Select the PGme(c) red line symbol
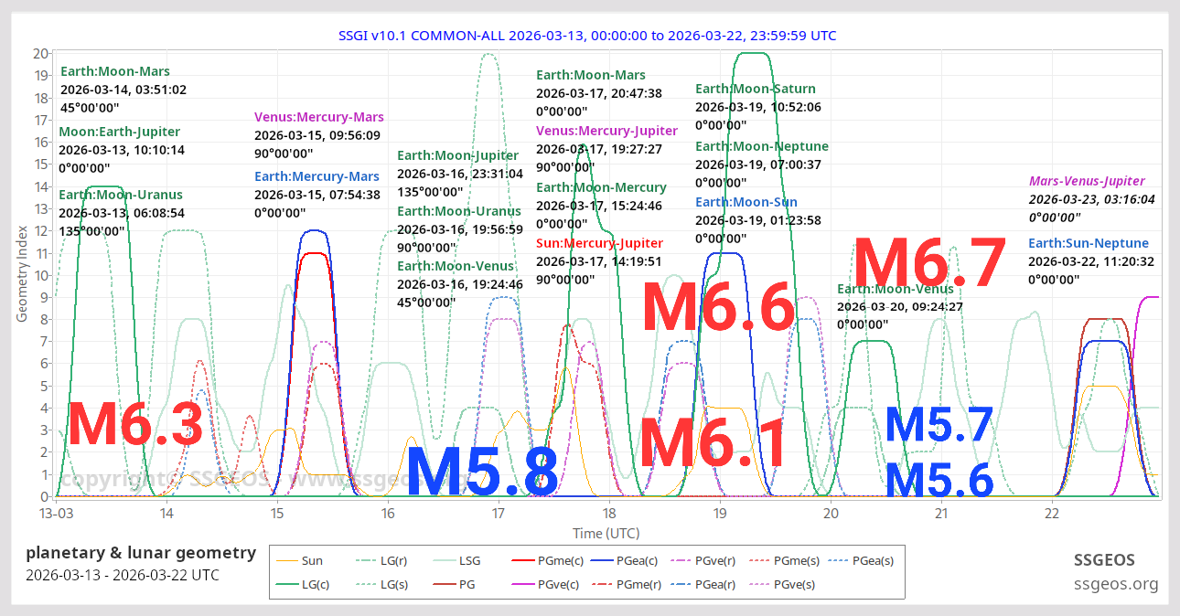The image size is (1180, 616). coord(525,560)
